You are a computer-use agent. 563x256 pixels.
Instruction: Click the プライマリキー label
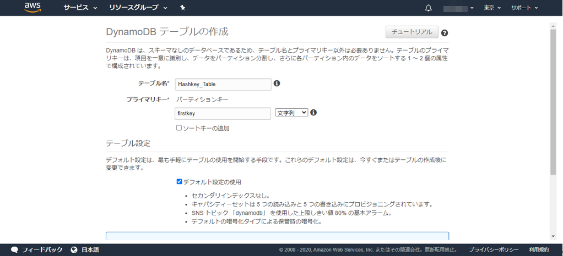148,99
